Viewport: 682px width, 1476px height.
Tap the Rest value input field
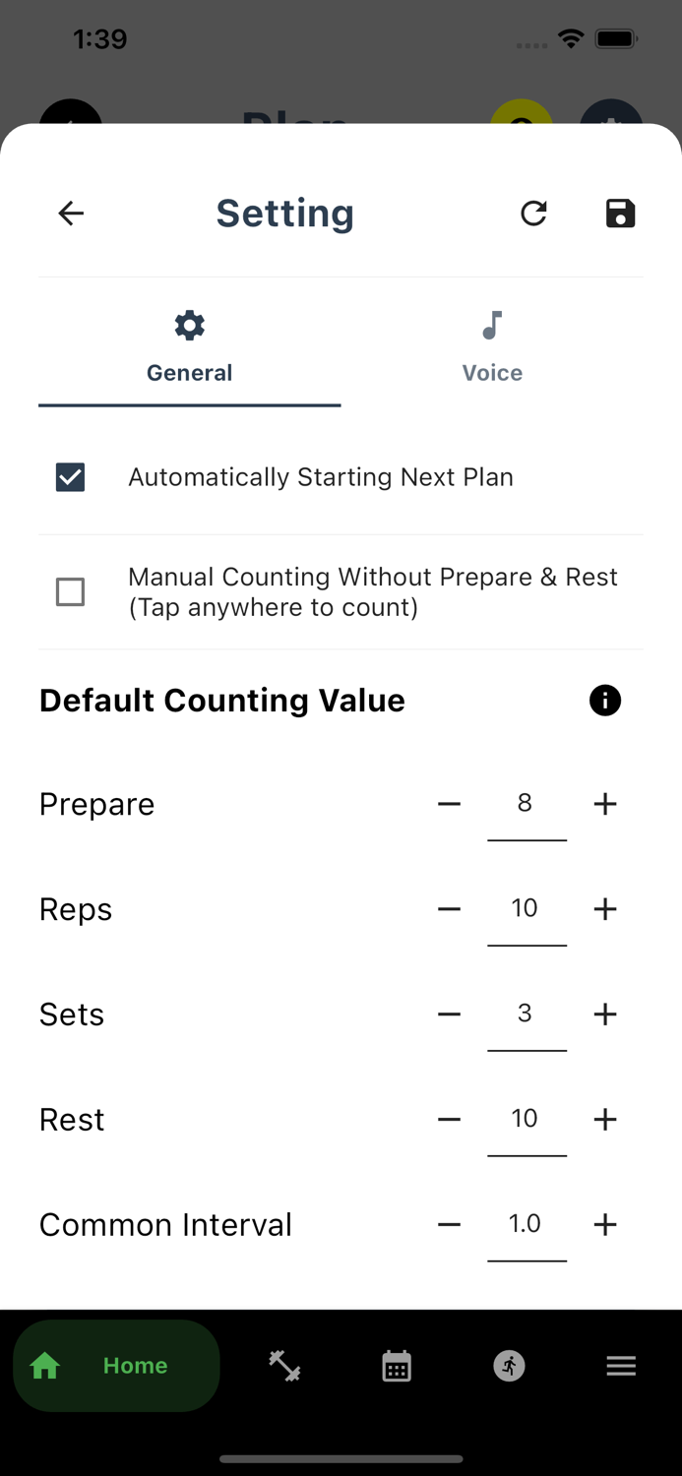click(x=527, y=1119)
